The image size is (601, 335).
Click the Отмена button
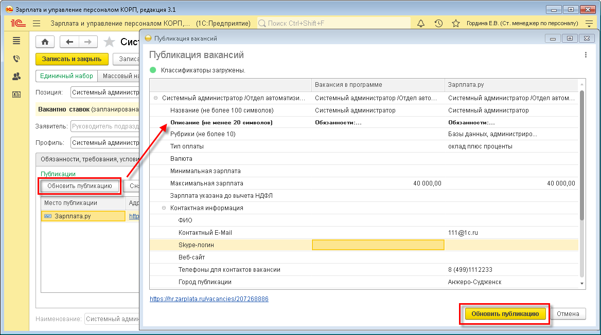coord(568,314)
